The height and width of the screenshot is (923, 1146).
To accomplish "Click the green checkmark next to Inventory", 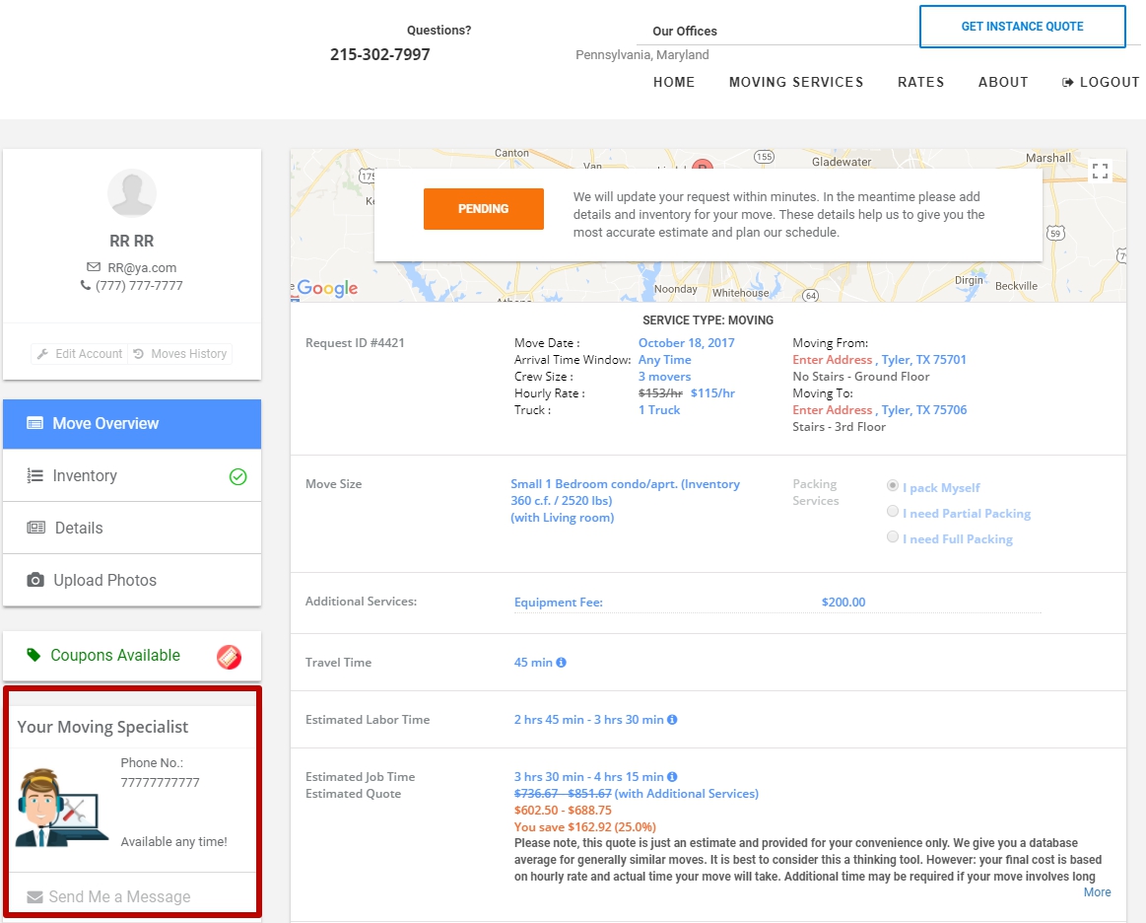I will (238, 477).
